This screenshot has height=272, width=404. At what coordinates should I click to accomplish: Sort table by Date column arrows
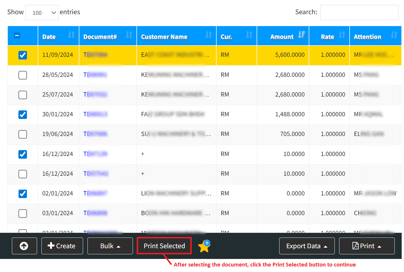[x=71, y=35]
